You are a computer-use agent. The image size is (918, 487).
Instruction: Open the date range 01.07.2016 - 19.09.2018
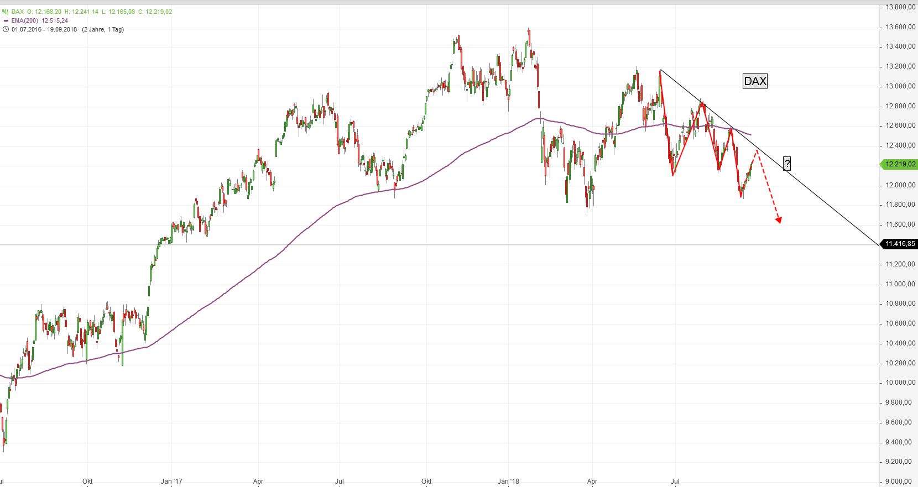[44, 30]
